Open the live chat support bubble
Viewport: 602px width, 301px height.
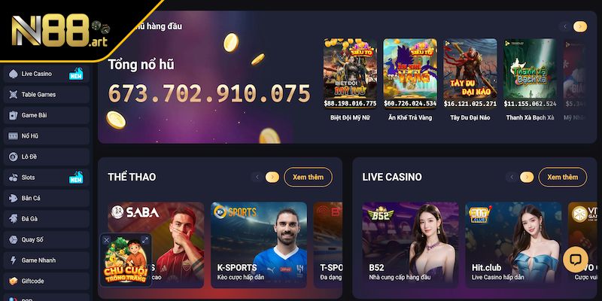pos(575,260)
